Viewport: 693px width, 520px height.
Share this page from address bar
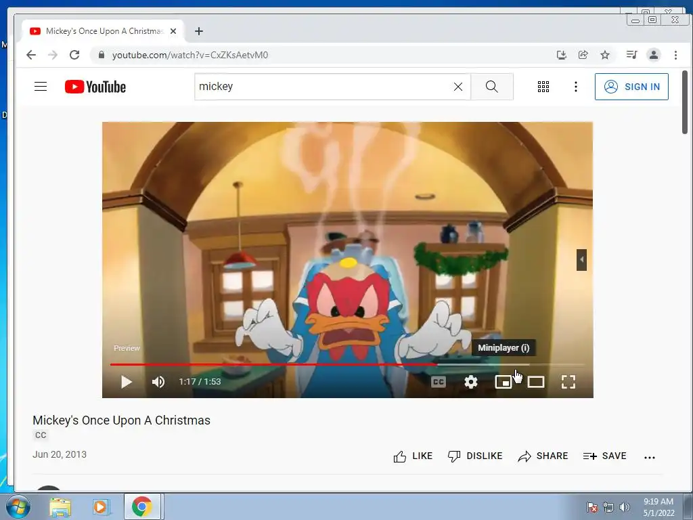point(583,55)
